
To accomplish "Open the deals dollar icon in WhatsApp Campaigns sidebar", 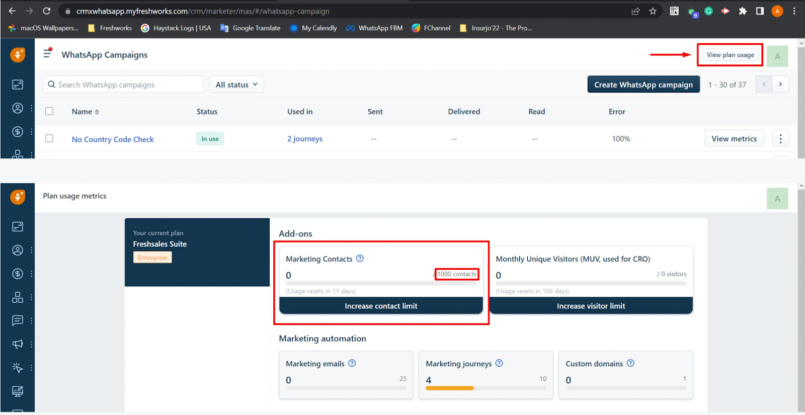I will click(18, 132).
